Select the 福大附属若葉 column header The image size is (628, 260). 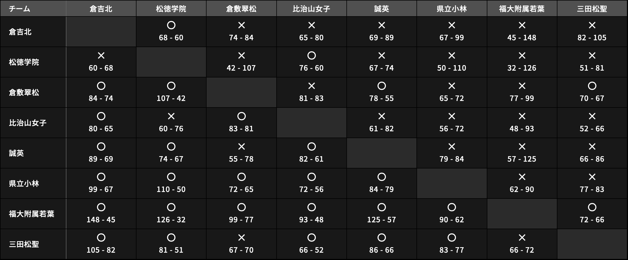pos(522,9)
